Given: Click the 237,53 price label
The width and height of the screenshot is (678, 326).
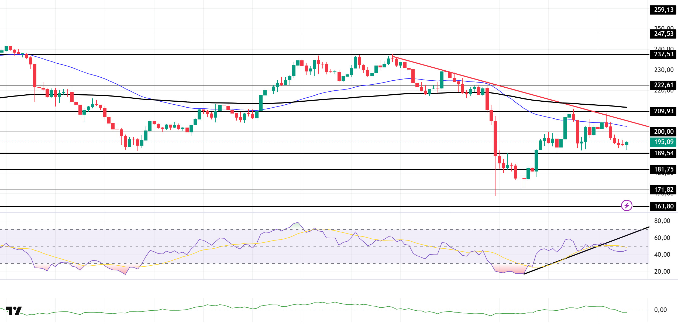Looking at the screenshot, I should (663, 54).
